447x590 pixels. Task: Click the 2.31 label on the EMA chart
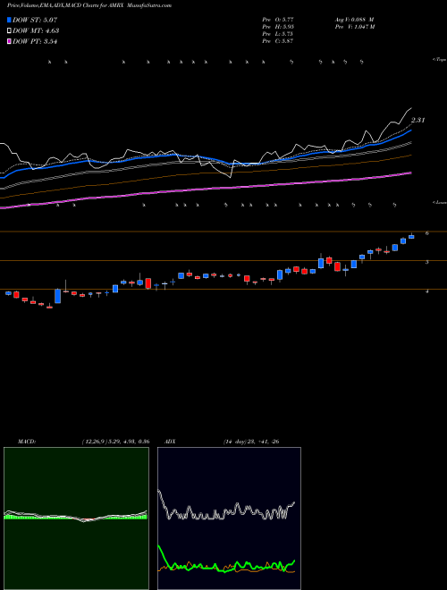(x=418, y=121)
